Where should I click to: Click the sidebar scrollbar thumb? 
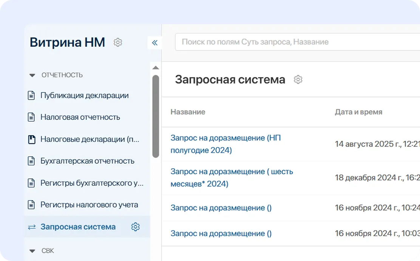155,115
